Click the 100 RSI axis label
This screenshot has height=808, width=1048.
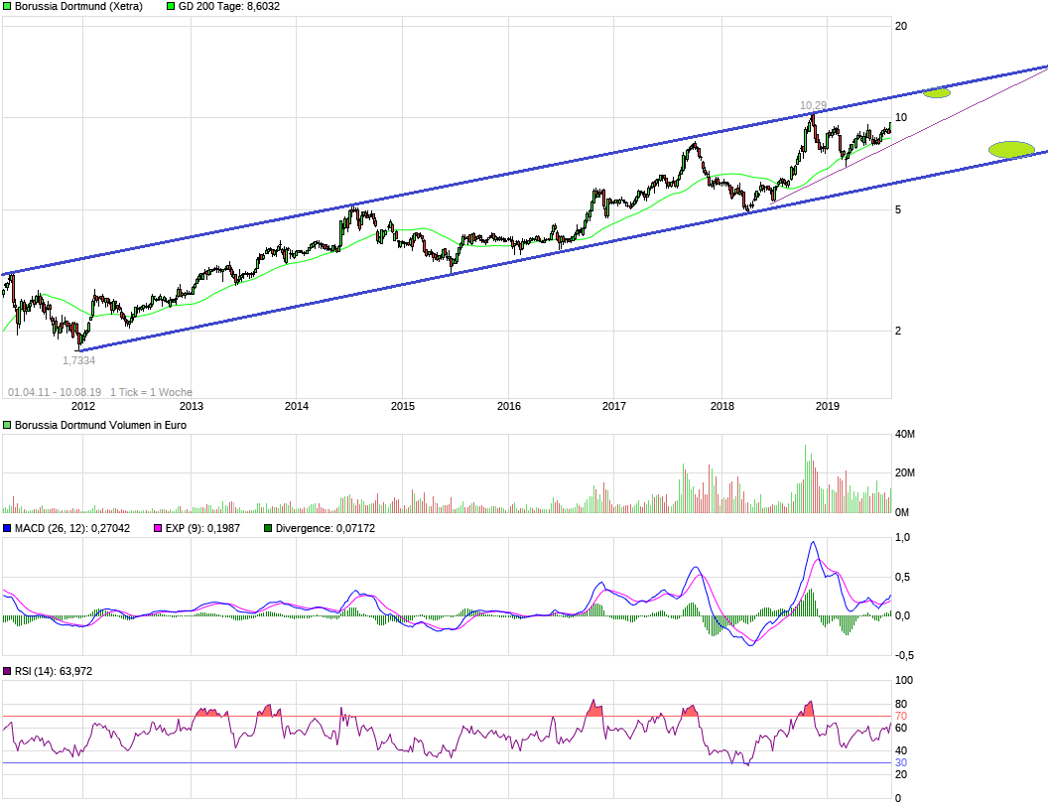click(x=904, y=680)
